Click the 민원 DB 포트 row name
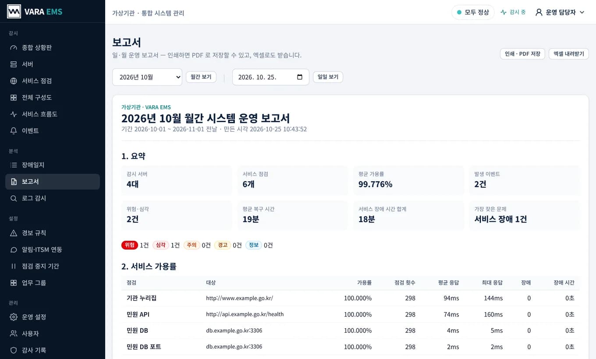The image size is (596, 359). point(144,347)
